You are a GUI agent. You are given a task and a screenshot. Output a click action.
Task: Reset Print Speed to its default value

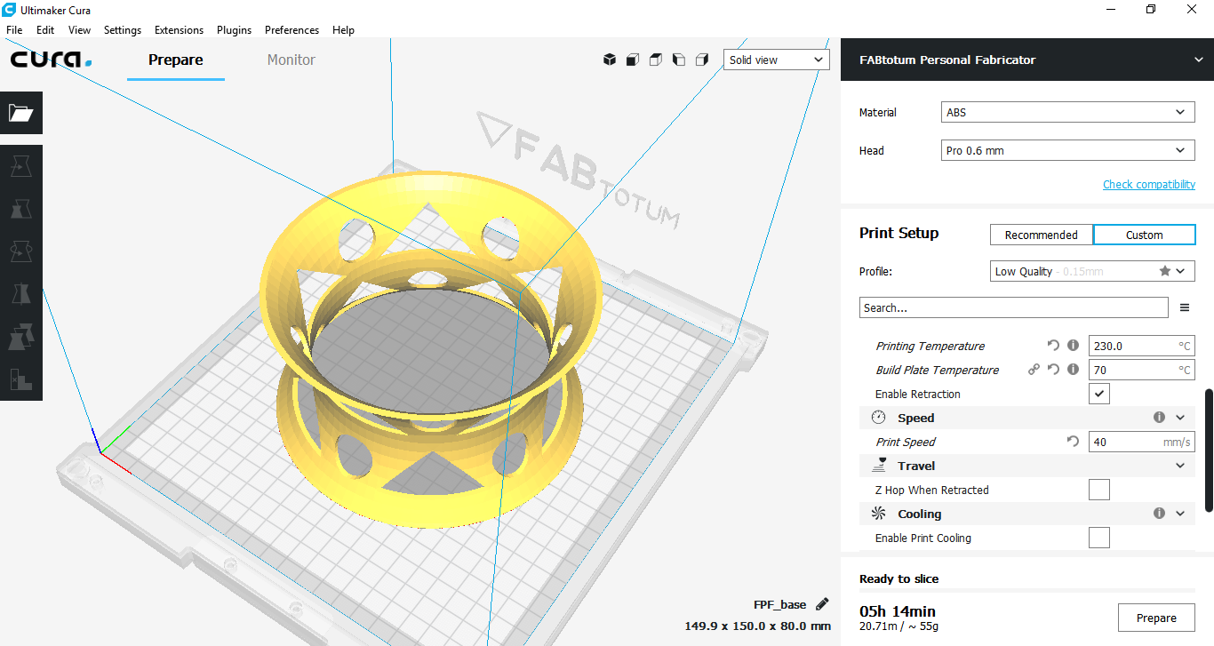pyautogui.click(x=1073, y=442)
